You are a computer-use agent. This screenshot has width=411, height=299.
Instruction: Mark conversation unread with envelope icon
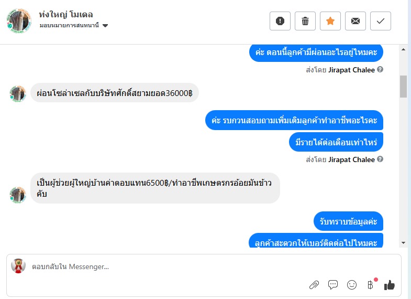[356, 21]
